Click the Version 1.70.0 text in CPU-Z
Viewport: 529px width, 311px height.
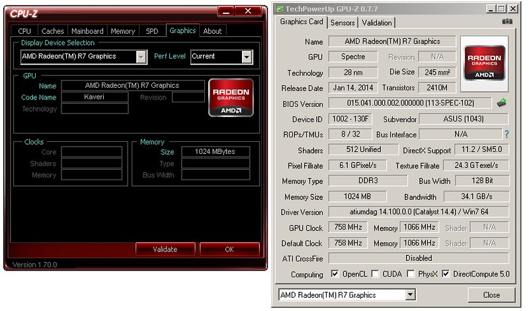[x=35, y=265]
